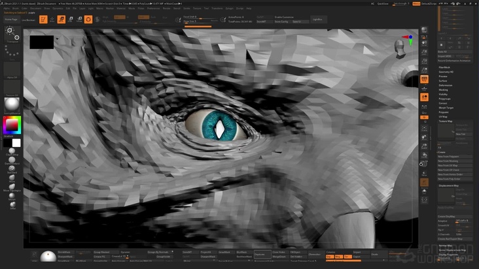Select the white secondary color swatch

click(16, 143)
